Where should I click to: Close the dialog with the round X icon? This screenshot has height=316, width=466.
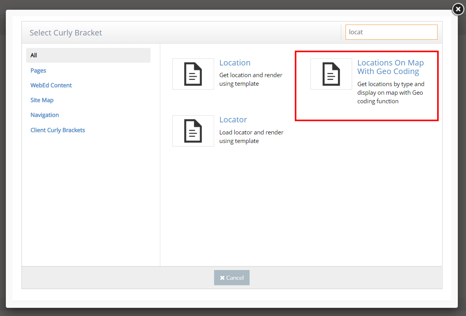(458, 9)
